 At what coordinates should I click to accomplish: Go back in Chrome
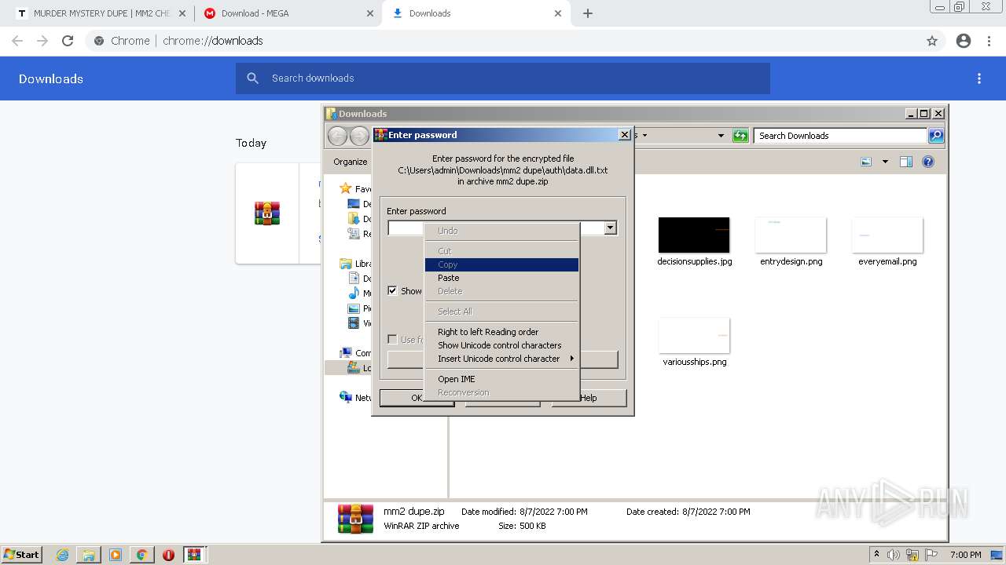click(17, 41)
